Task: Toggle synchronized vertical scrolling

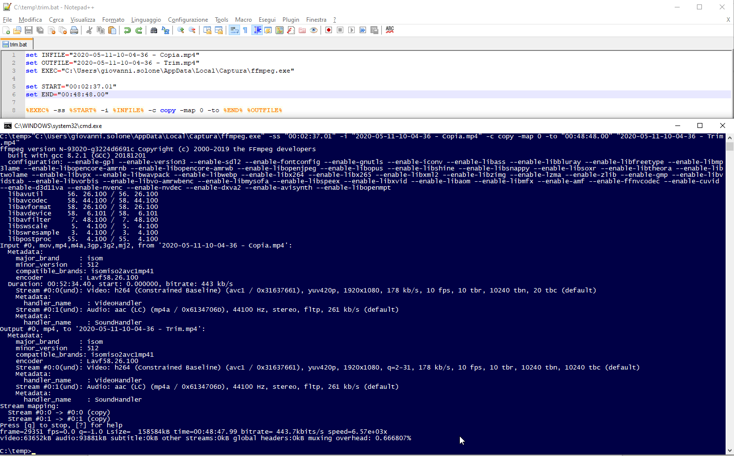Action: point(207,30)
